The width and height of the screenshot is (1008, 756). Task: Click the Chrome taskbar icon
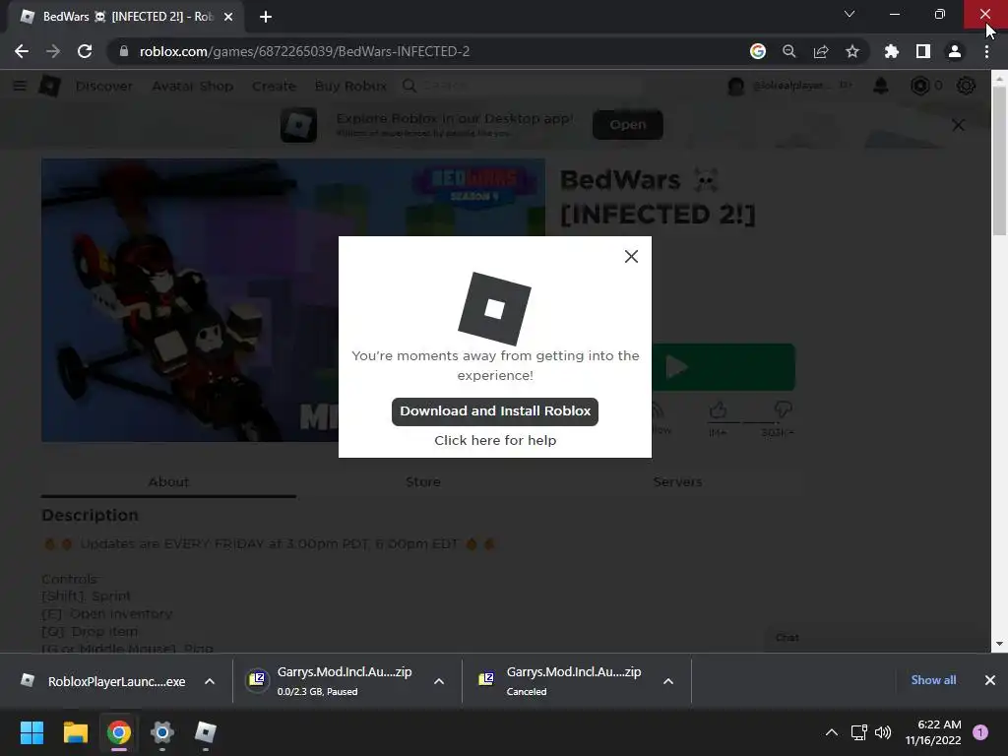coord(119,732)
